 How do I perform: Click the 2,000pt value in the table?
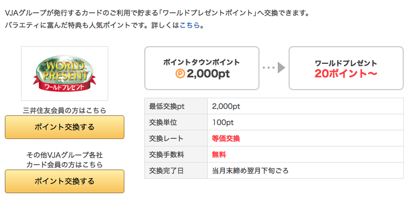pyautogui.click(x=226, y=106)
